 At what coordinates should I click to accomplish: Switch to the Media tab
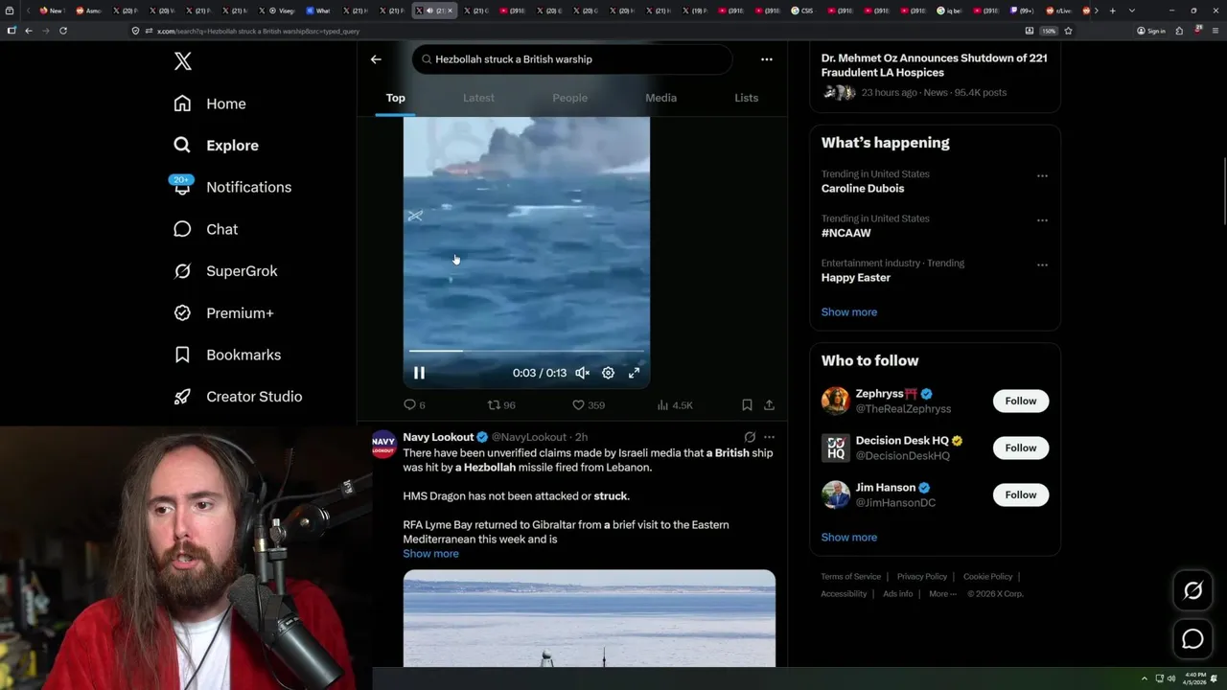coord(660,98)
